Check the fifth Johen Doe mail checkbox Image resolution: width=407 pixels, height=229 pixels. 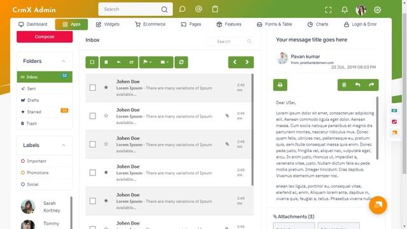click(x=93, y=201)
